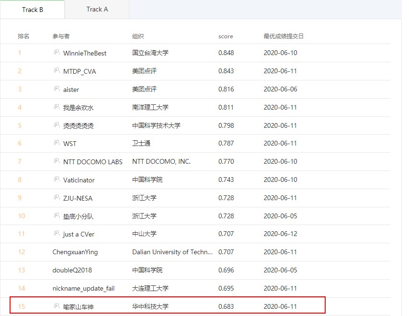Image resolution: width=409 pixels, height=316 pixels.
Task: Click the team icon beside 我是余欢水
Action: (57, 107)
